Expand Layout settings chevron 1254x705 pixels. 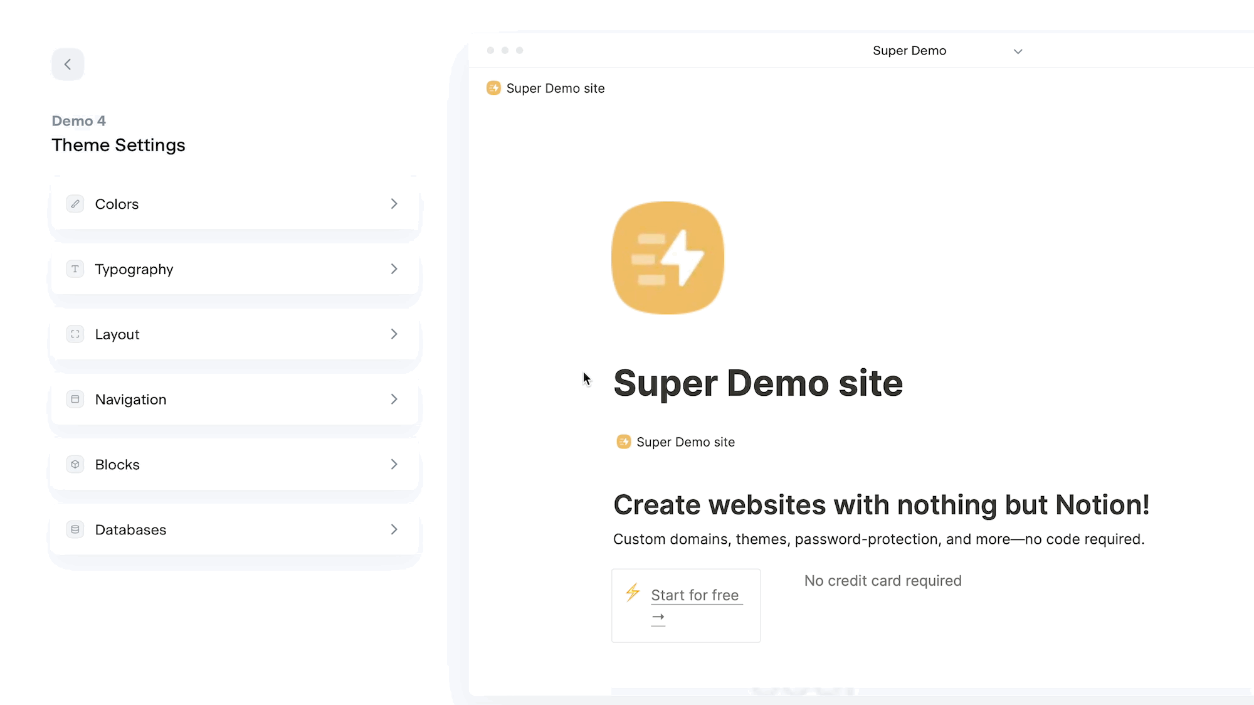pyautogui.click(x=394, y=334)
